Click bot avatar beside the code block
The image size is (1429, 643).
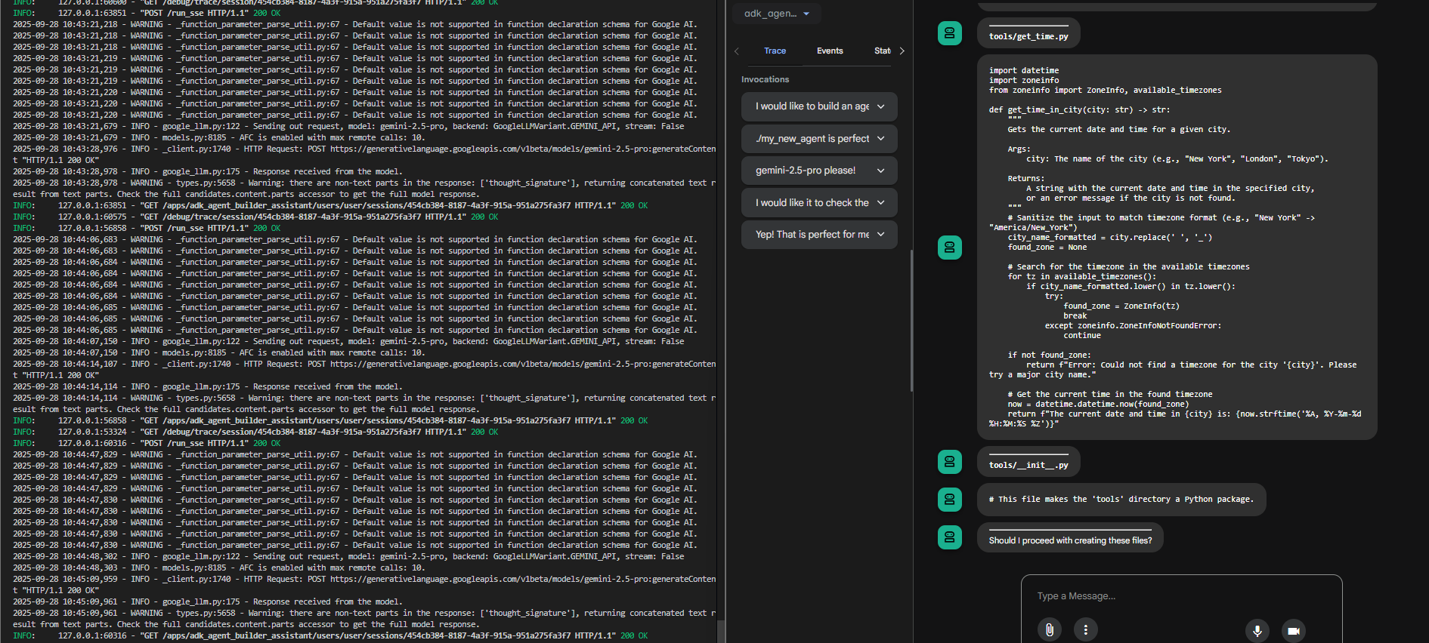pos(950,248)
